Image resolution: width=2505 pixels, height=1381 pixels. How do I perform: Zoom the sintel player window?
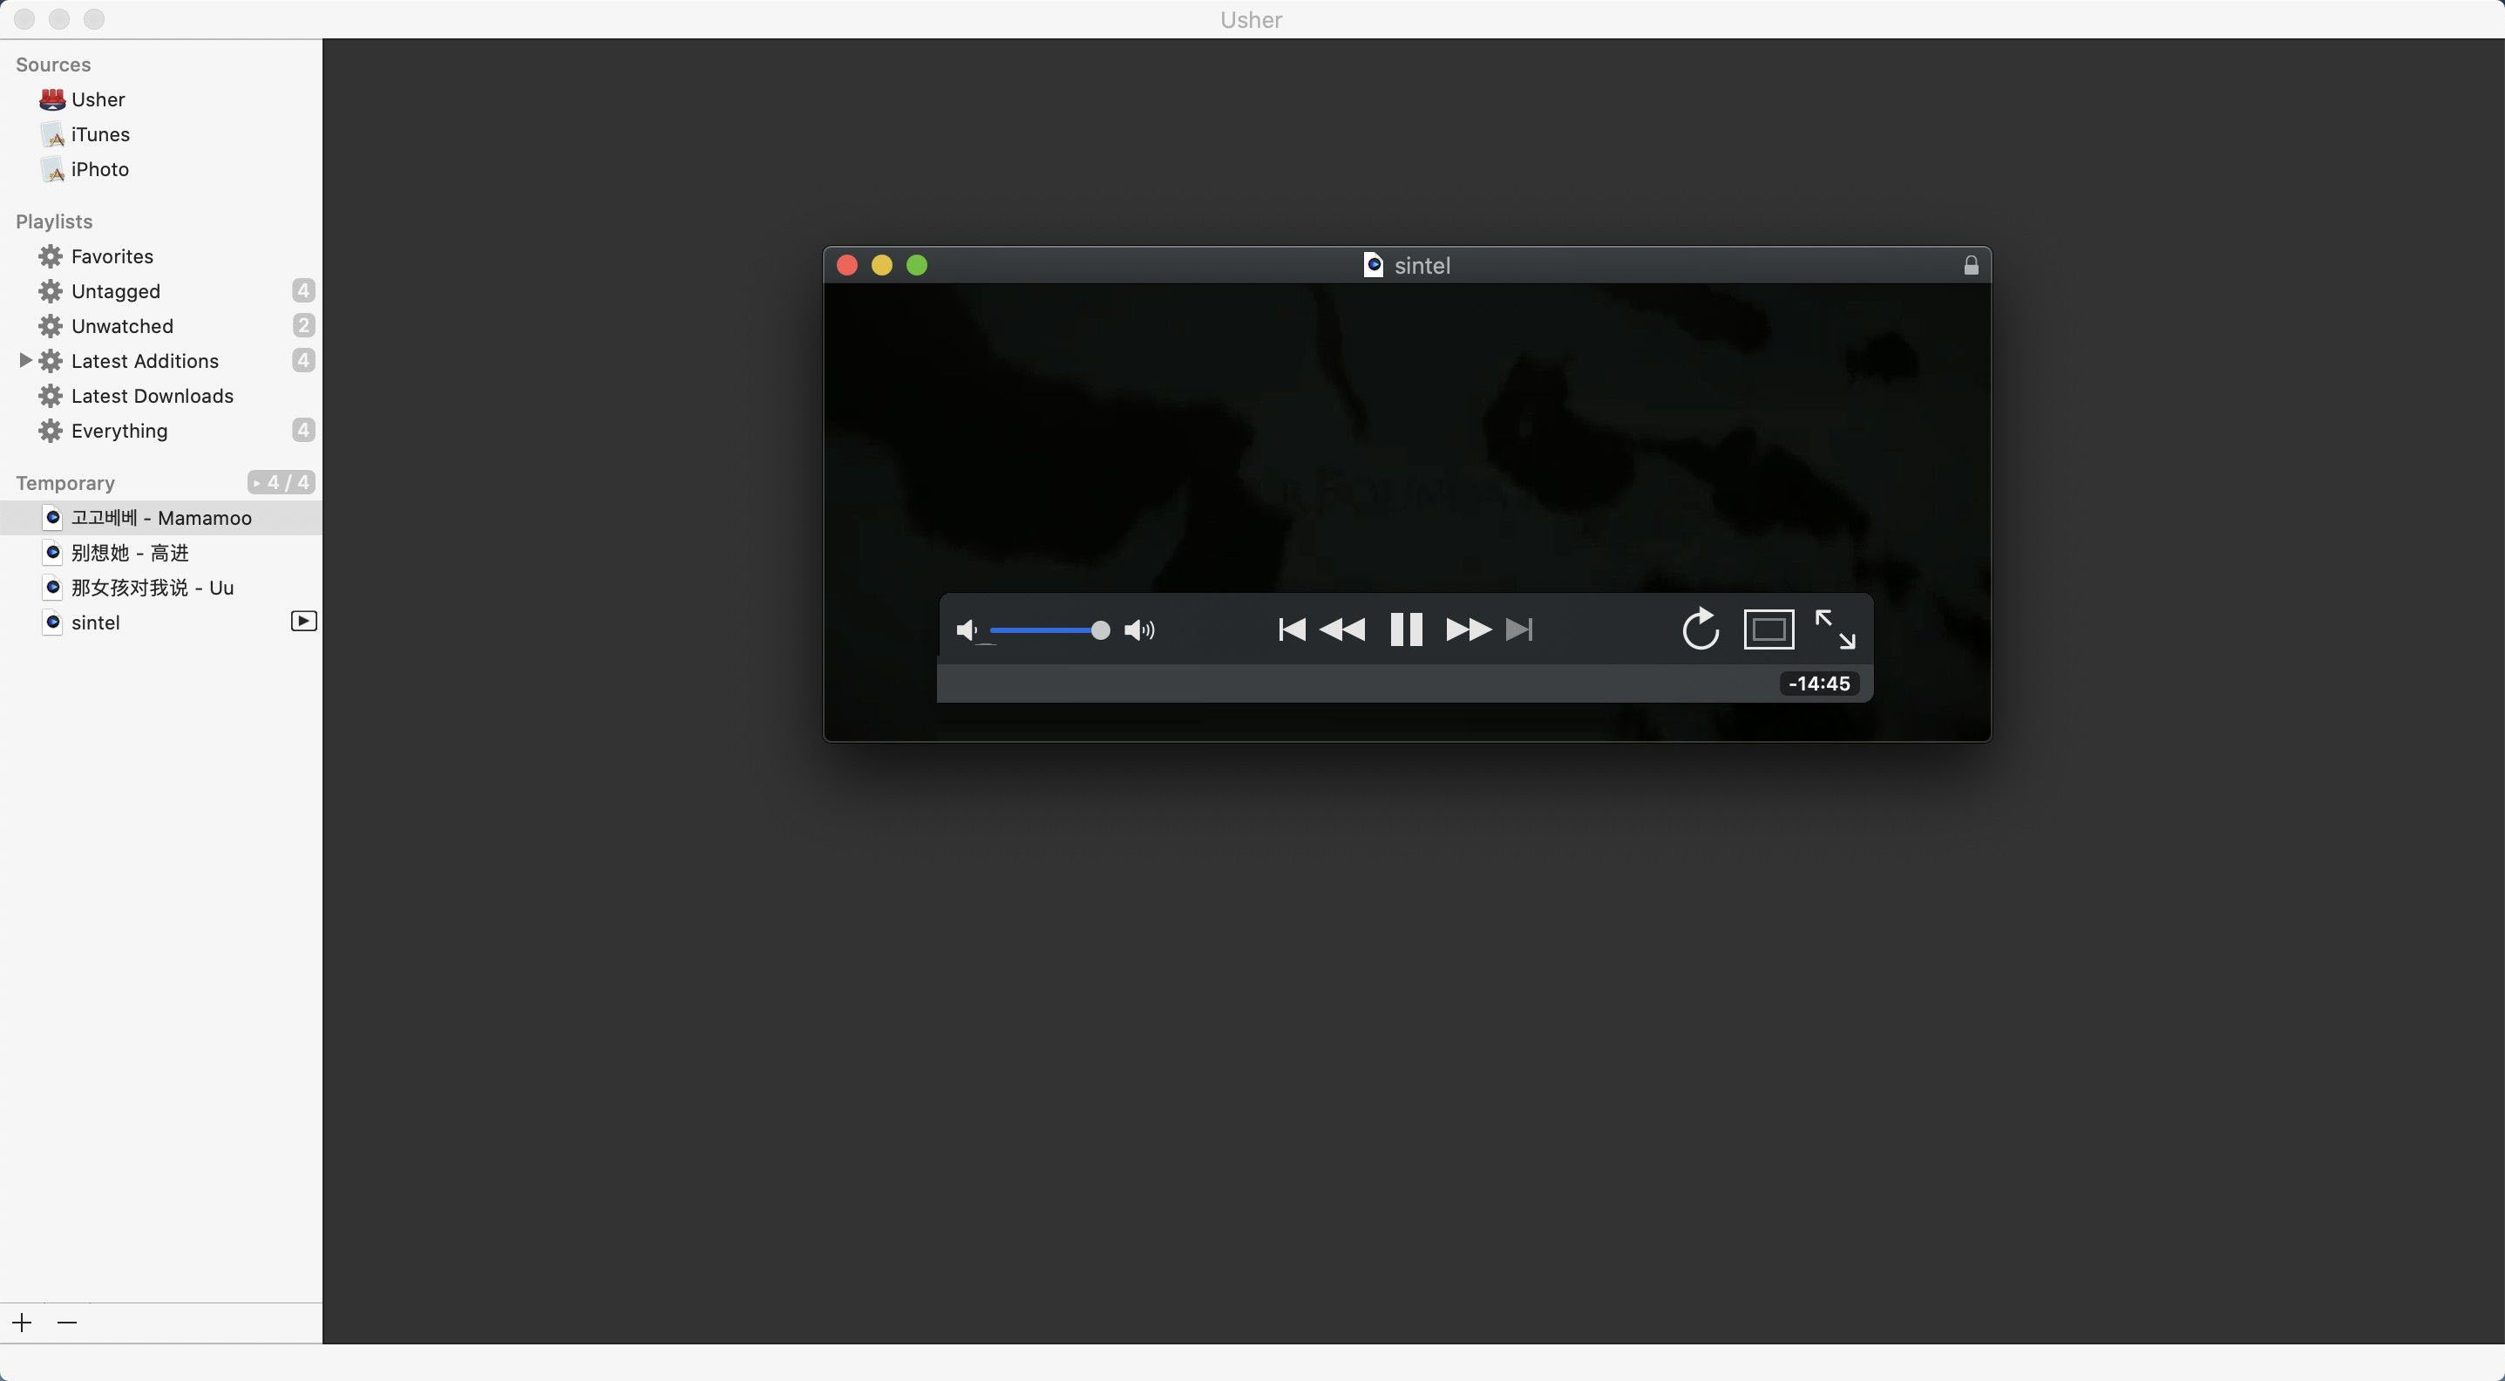[x=917, y=266]
